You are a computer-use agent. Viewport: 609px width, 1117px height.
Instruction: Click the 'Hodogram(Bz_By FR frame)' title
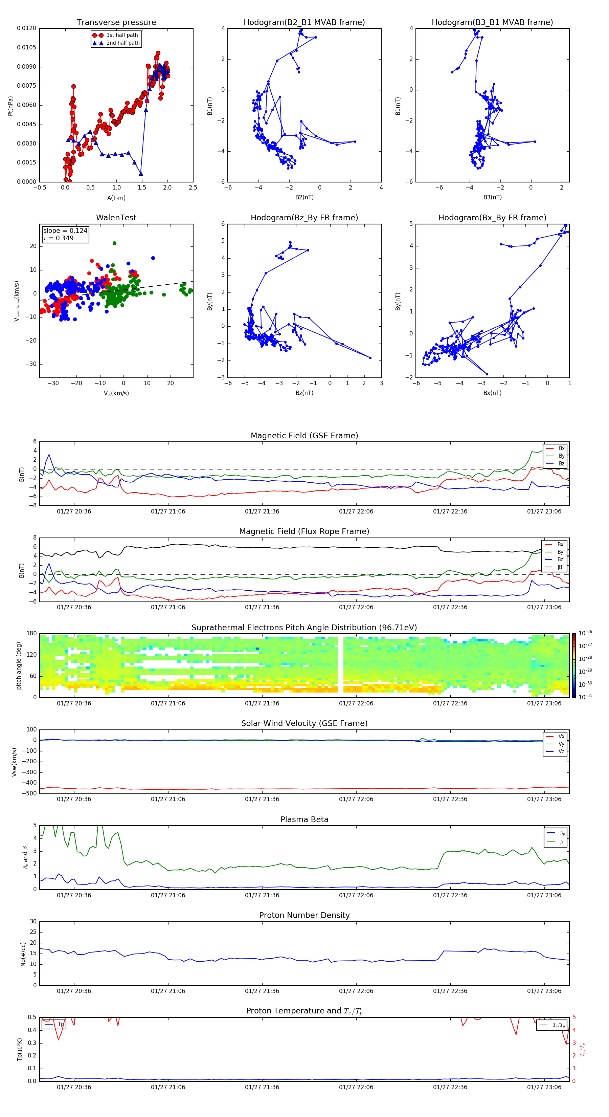(304, 218)
